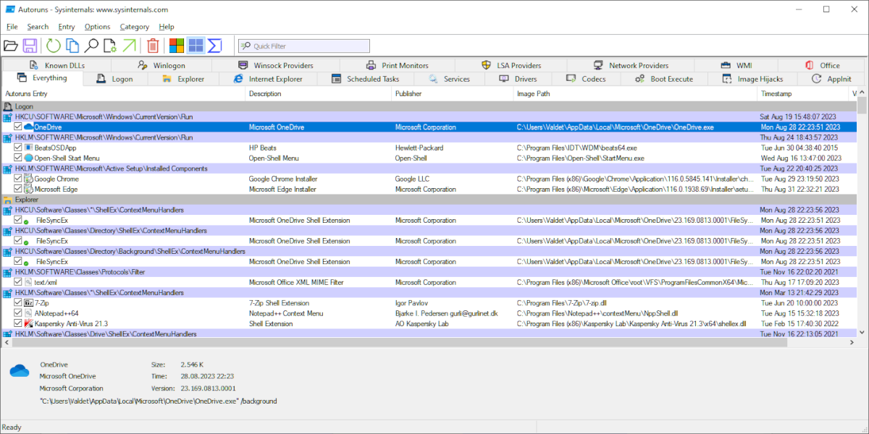Click the Google Chrome entry icon
This screenshot has height=434, width=869.
(x=29, y=179)
